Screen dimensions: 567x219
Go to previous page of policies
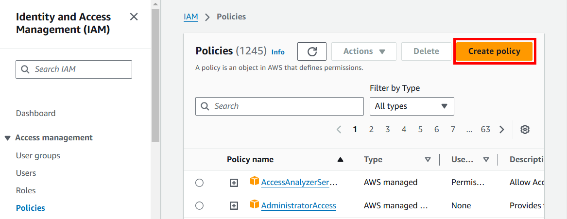339,129
